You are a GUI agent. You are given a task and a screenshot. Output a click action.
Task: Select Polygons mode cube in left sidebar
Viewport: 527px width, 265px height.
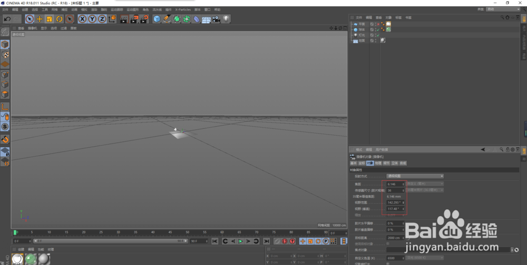tap(5, 94)
